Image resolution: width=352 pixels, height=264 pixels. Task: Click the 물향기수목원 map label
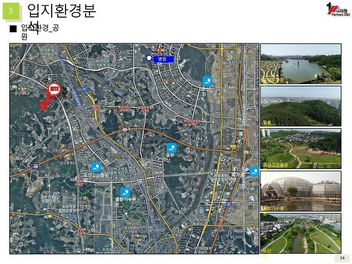(x=126, y=201)
